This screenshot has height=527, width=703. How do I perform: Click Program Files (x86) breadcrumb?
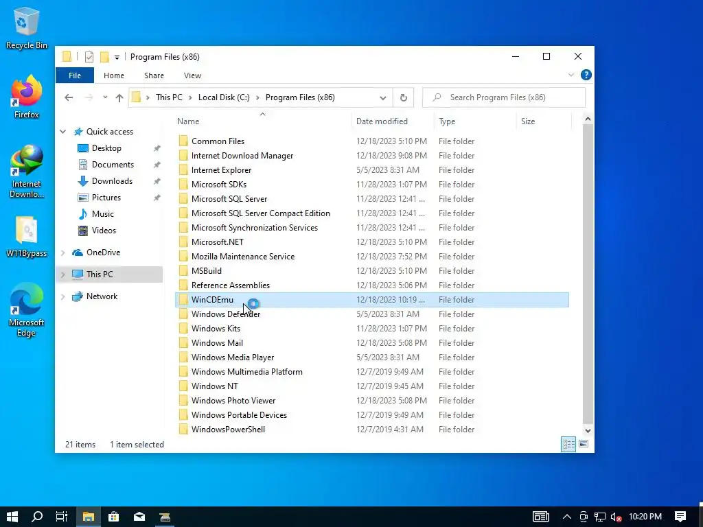click(x=300, y=97)
